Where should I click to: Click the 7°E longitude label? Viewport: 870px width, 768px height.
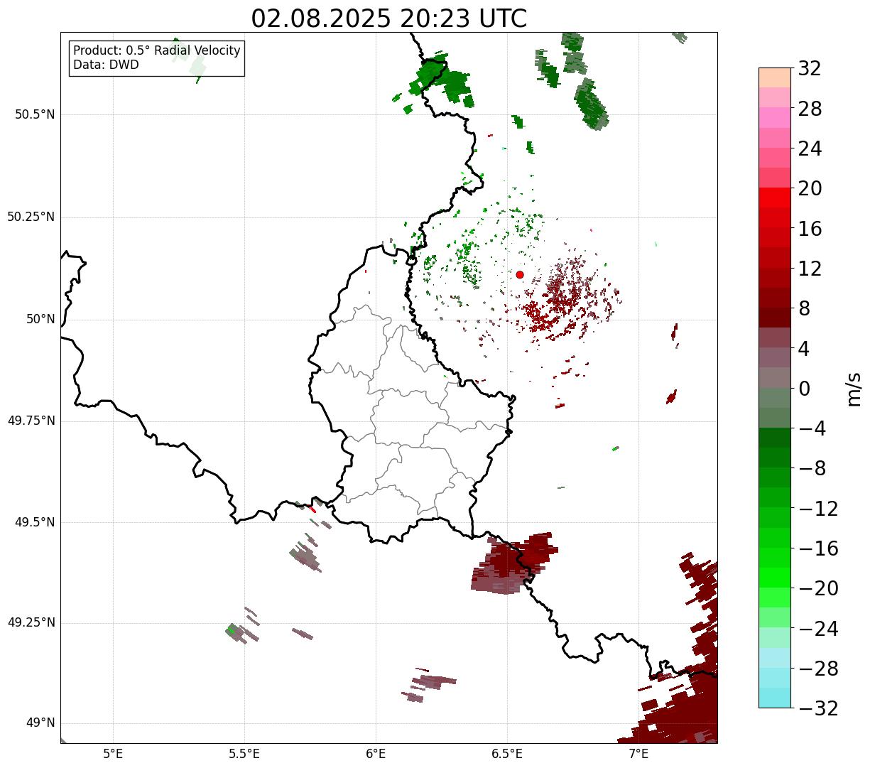pyautogui.click(x=638, y=753)
